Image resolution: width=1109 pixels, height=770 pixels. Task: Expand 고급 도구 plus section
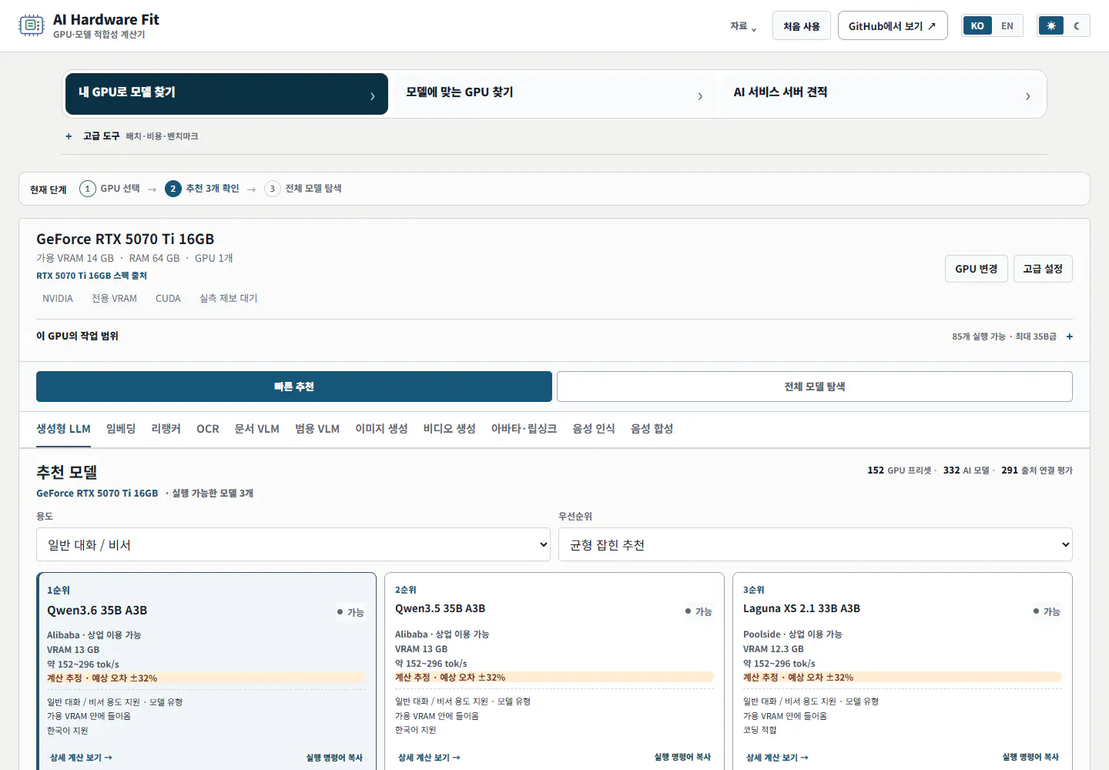pyautogui.click(x=69, y=136)
